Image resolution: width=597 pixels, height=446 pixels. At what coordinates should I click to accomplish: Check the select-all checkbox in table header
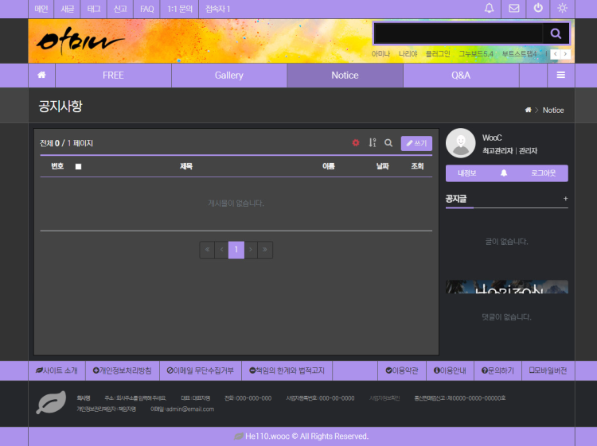pyautogui.click(x=78, y=166)
